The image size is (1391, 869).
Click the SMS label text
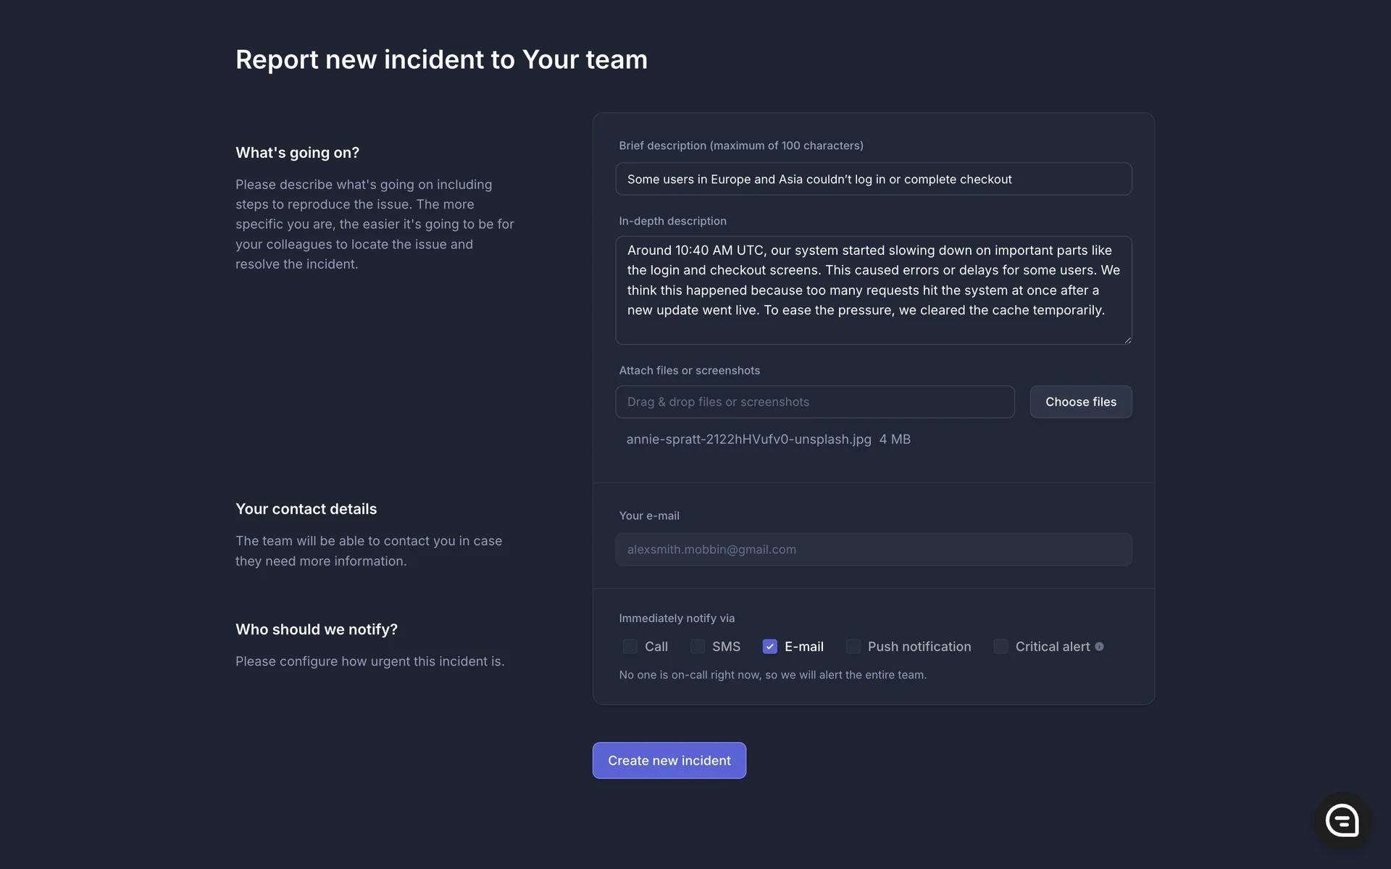tap(726, 647)
